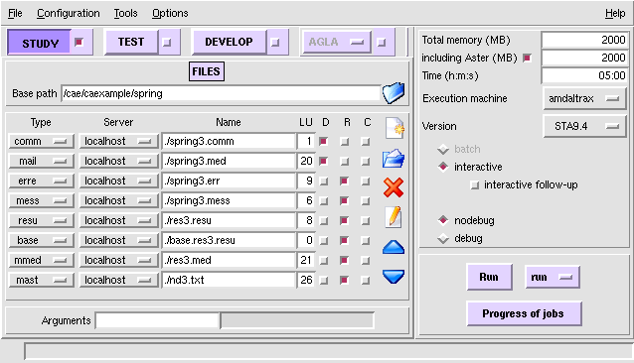Open the mast type dropdown
Viewport: 634px width, 363px height.
42,280
